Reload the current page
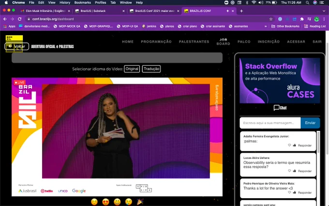329x206 pixels. point(19,19)
